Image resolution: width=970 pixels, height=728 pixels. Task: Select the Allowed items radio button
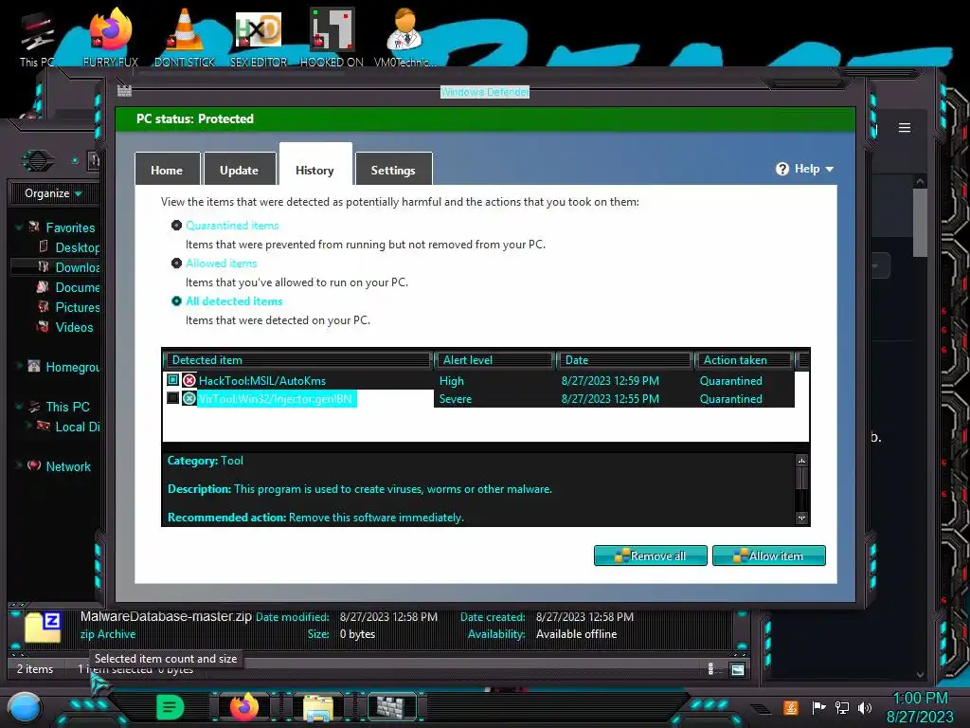click(176, 264)
